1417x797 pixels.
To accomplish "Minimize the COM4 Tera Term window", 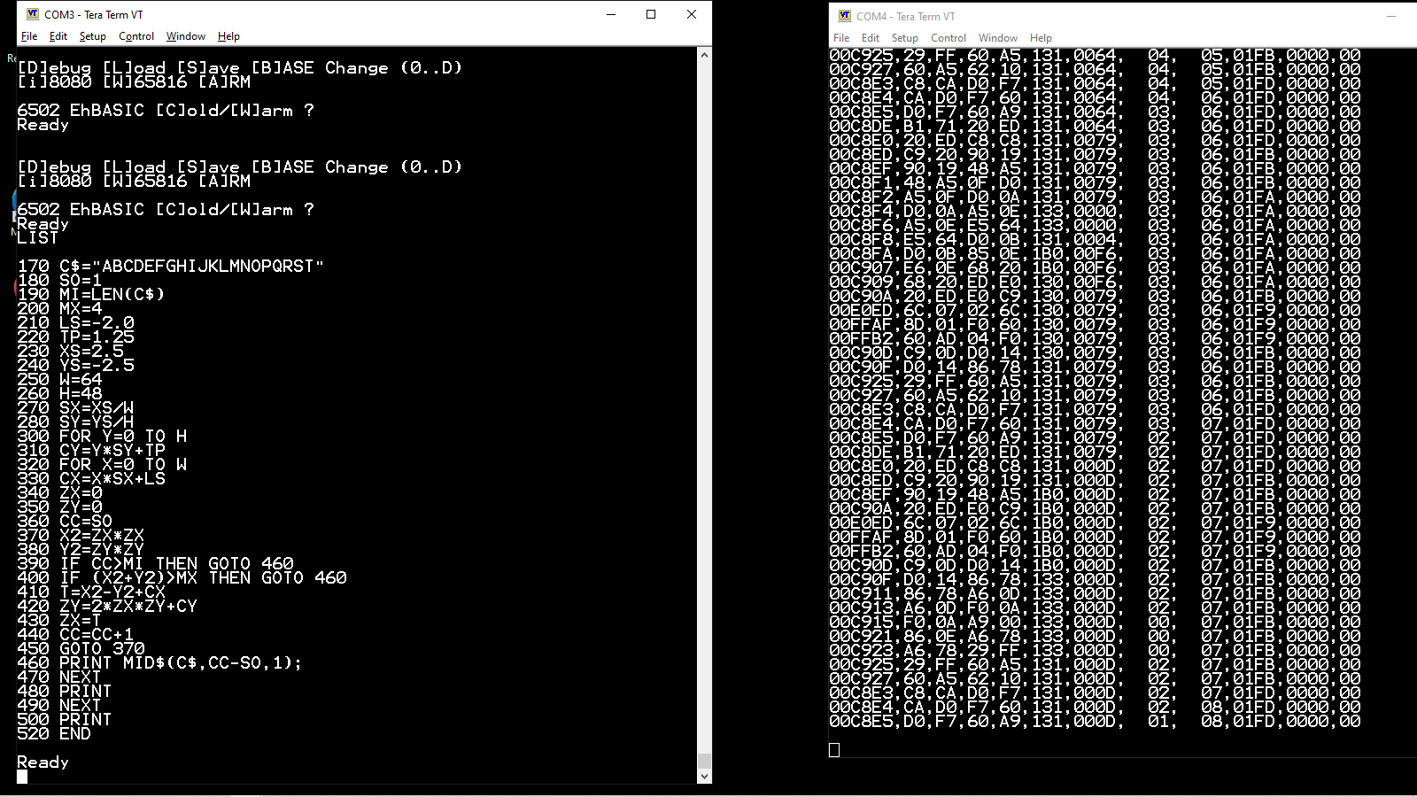I will [x=1390, y=16].
